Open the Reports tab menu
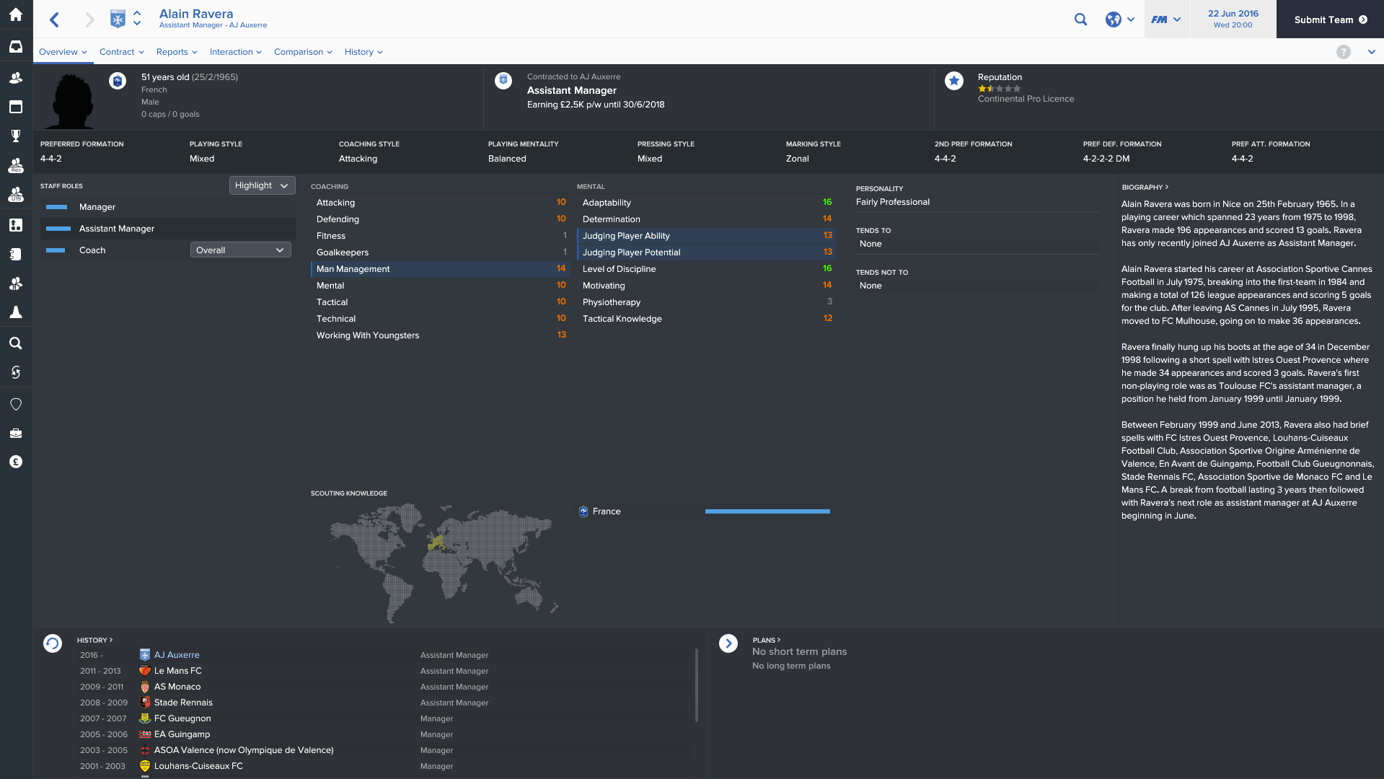The height and width of the screenshot is (779, 1384). coord(177,52)
